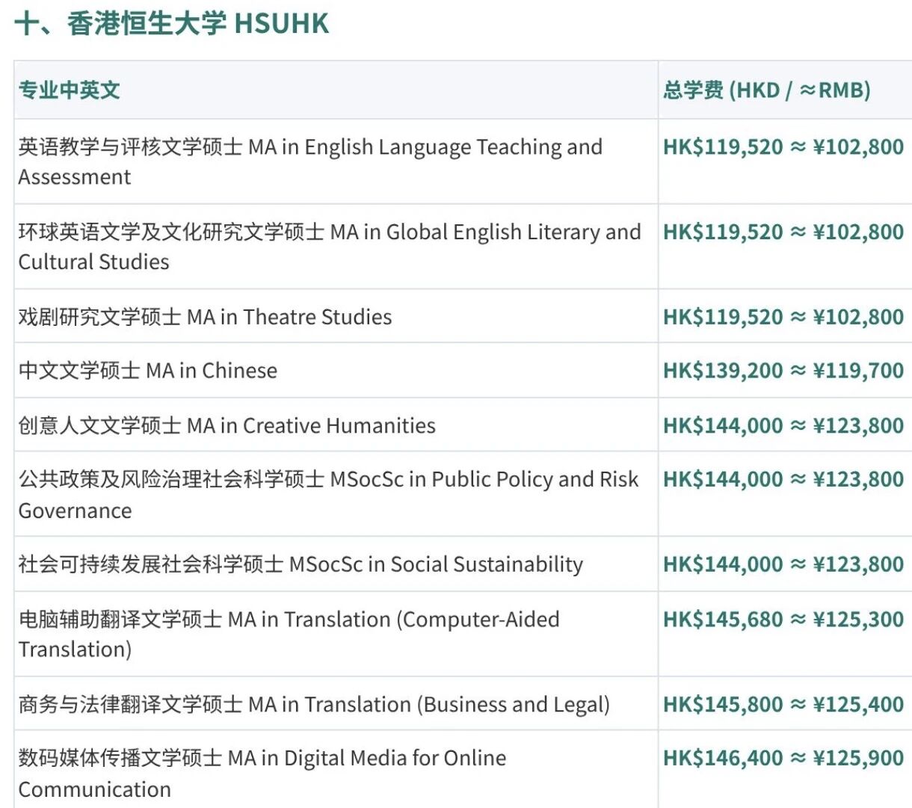The height and width of the screenshot is (808, 912).
Task: Select MA in Chinese program
Action: pos(147,371)
